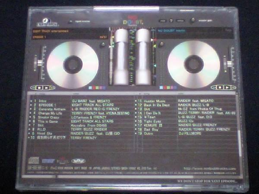The height and width of the screenshot is (194, 259).
Task: Fast-forward on the right deck transport
Action: pyautogui.click(x=233, y=87)
